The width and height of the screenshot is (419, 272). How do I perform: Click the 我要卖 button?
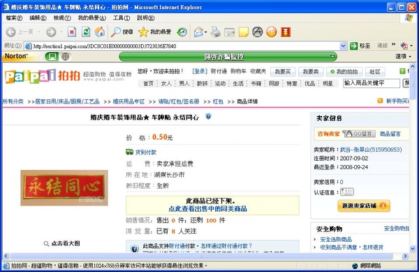point(311,72)
